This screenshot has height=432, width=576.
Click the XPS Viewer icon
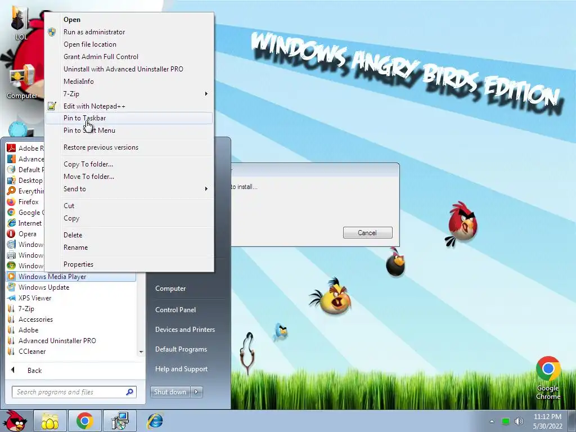(11, 298)
